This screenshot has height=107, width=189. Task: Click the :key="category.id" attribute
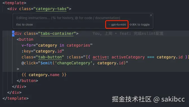(x=43, y=51)
